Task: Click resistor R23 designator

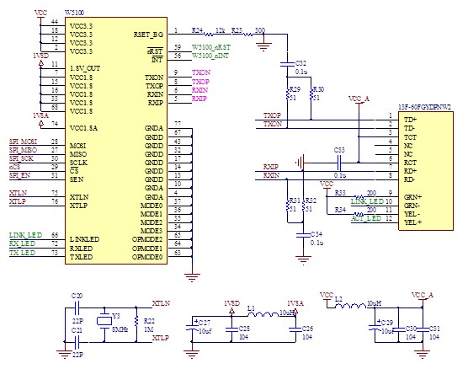Action: click(237, 30)
